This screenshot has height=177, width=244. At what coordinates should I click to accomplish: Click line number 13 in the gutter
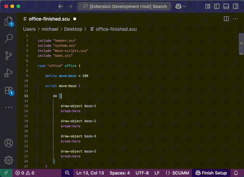coord(26,96)
